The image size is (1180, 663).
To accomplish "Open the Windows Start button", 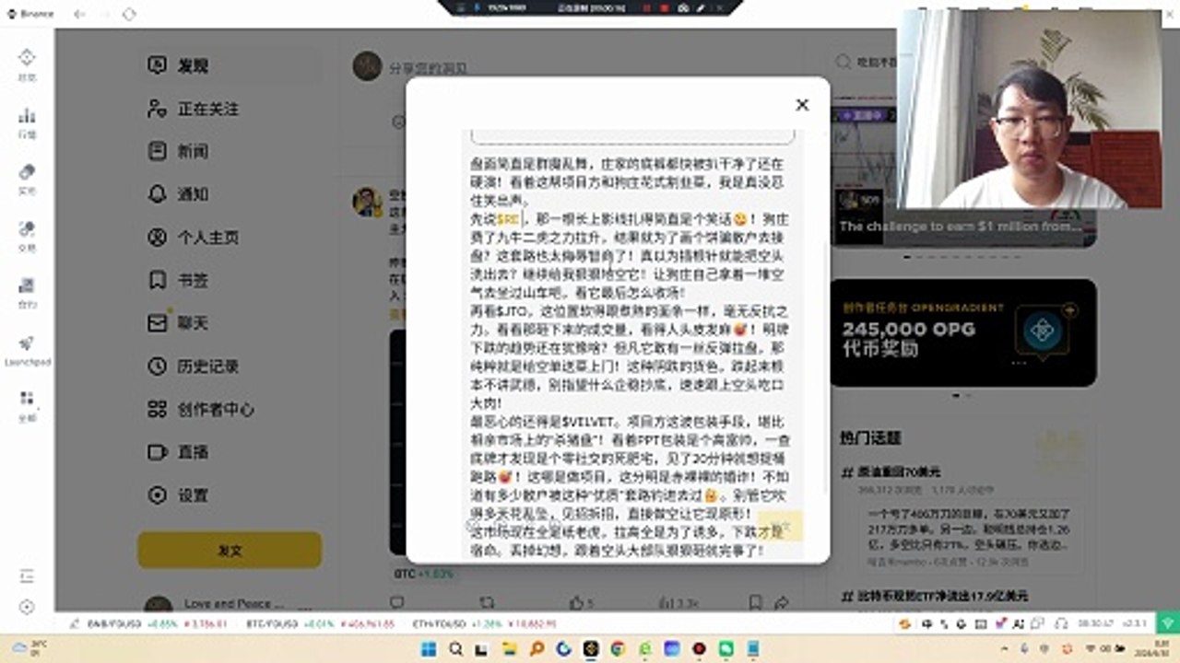I will (430, 649).
